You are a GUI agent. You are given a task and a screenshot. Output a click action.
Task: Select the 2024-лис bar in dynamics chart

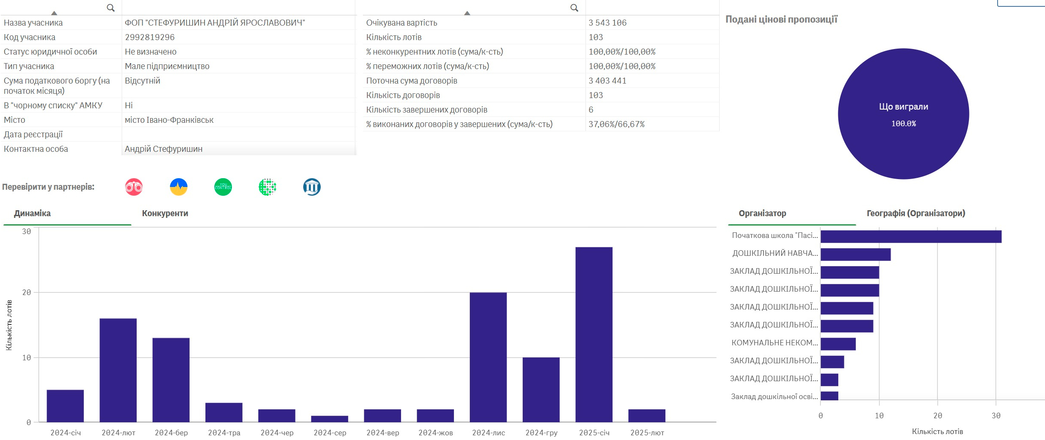click(488, 357)
